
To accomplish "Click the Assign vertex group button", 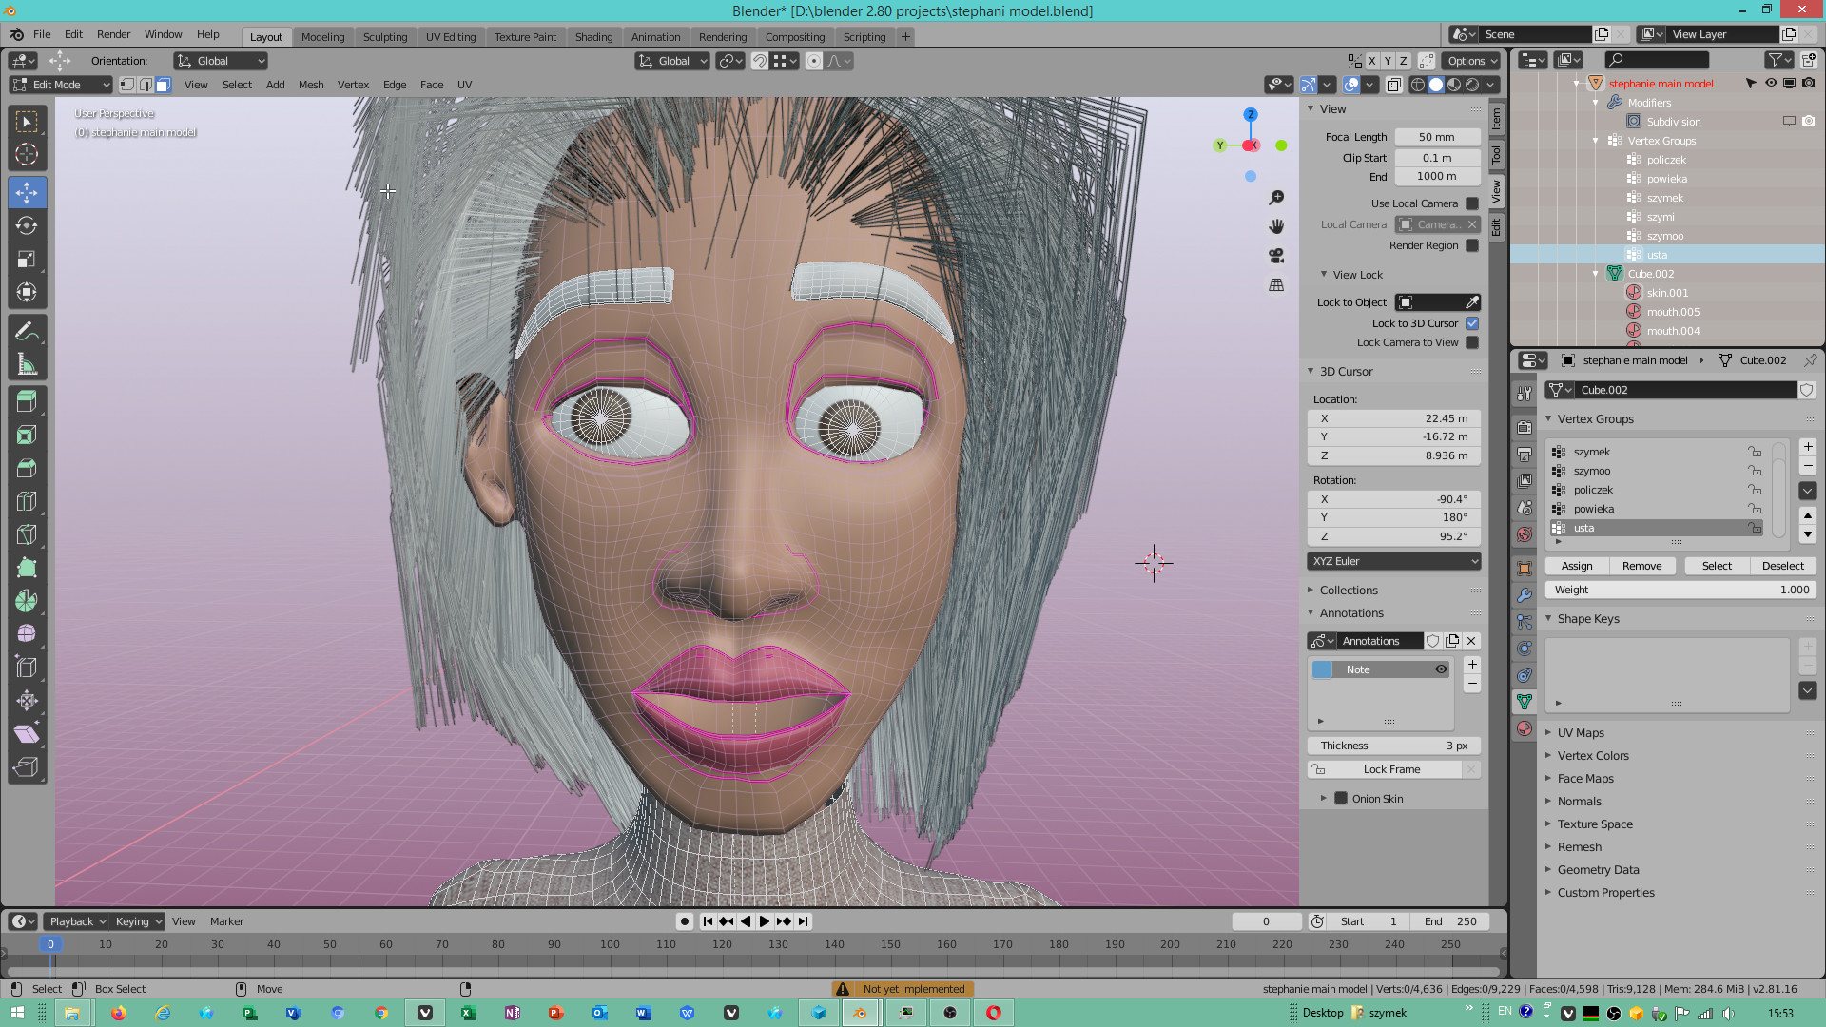I will tap(1577, 566).
